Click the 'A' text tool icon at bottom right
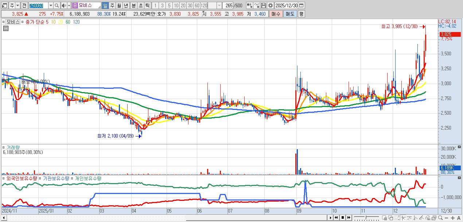Image resolution: width=463 pixels, height=222 pixels. (459, 218)
